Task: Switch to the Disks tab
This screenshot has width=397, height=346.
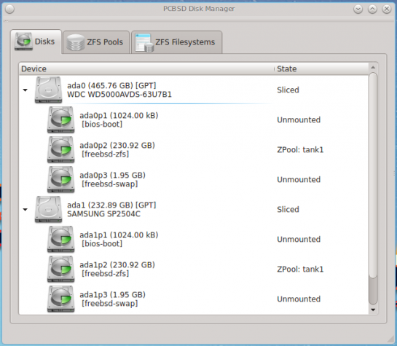Action: pos(36,42)
